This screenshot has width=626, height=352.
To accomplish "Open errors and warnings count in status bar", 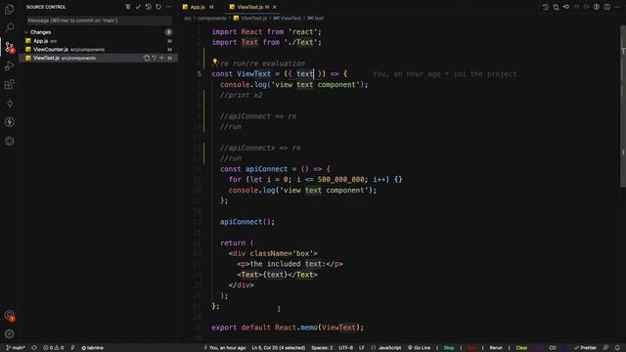I will click(x=53, y=348).
